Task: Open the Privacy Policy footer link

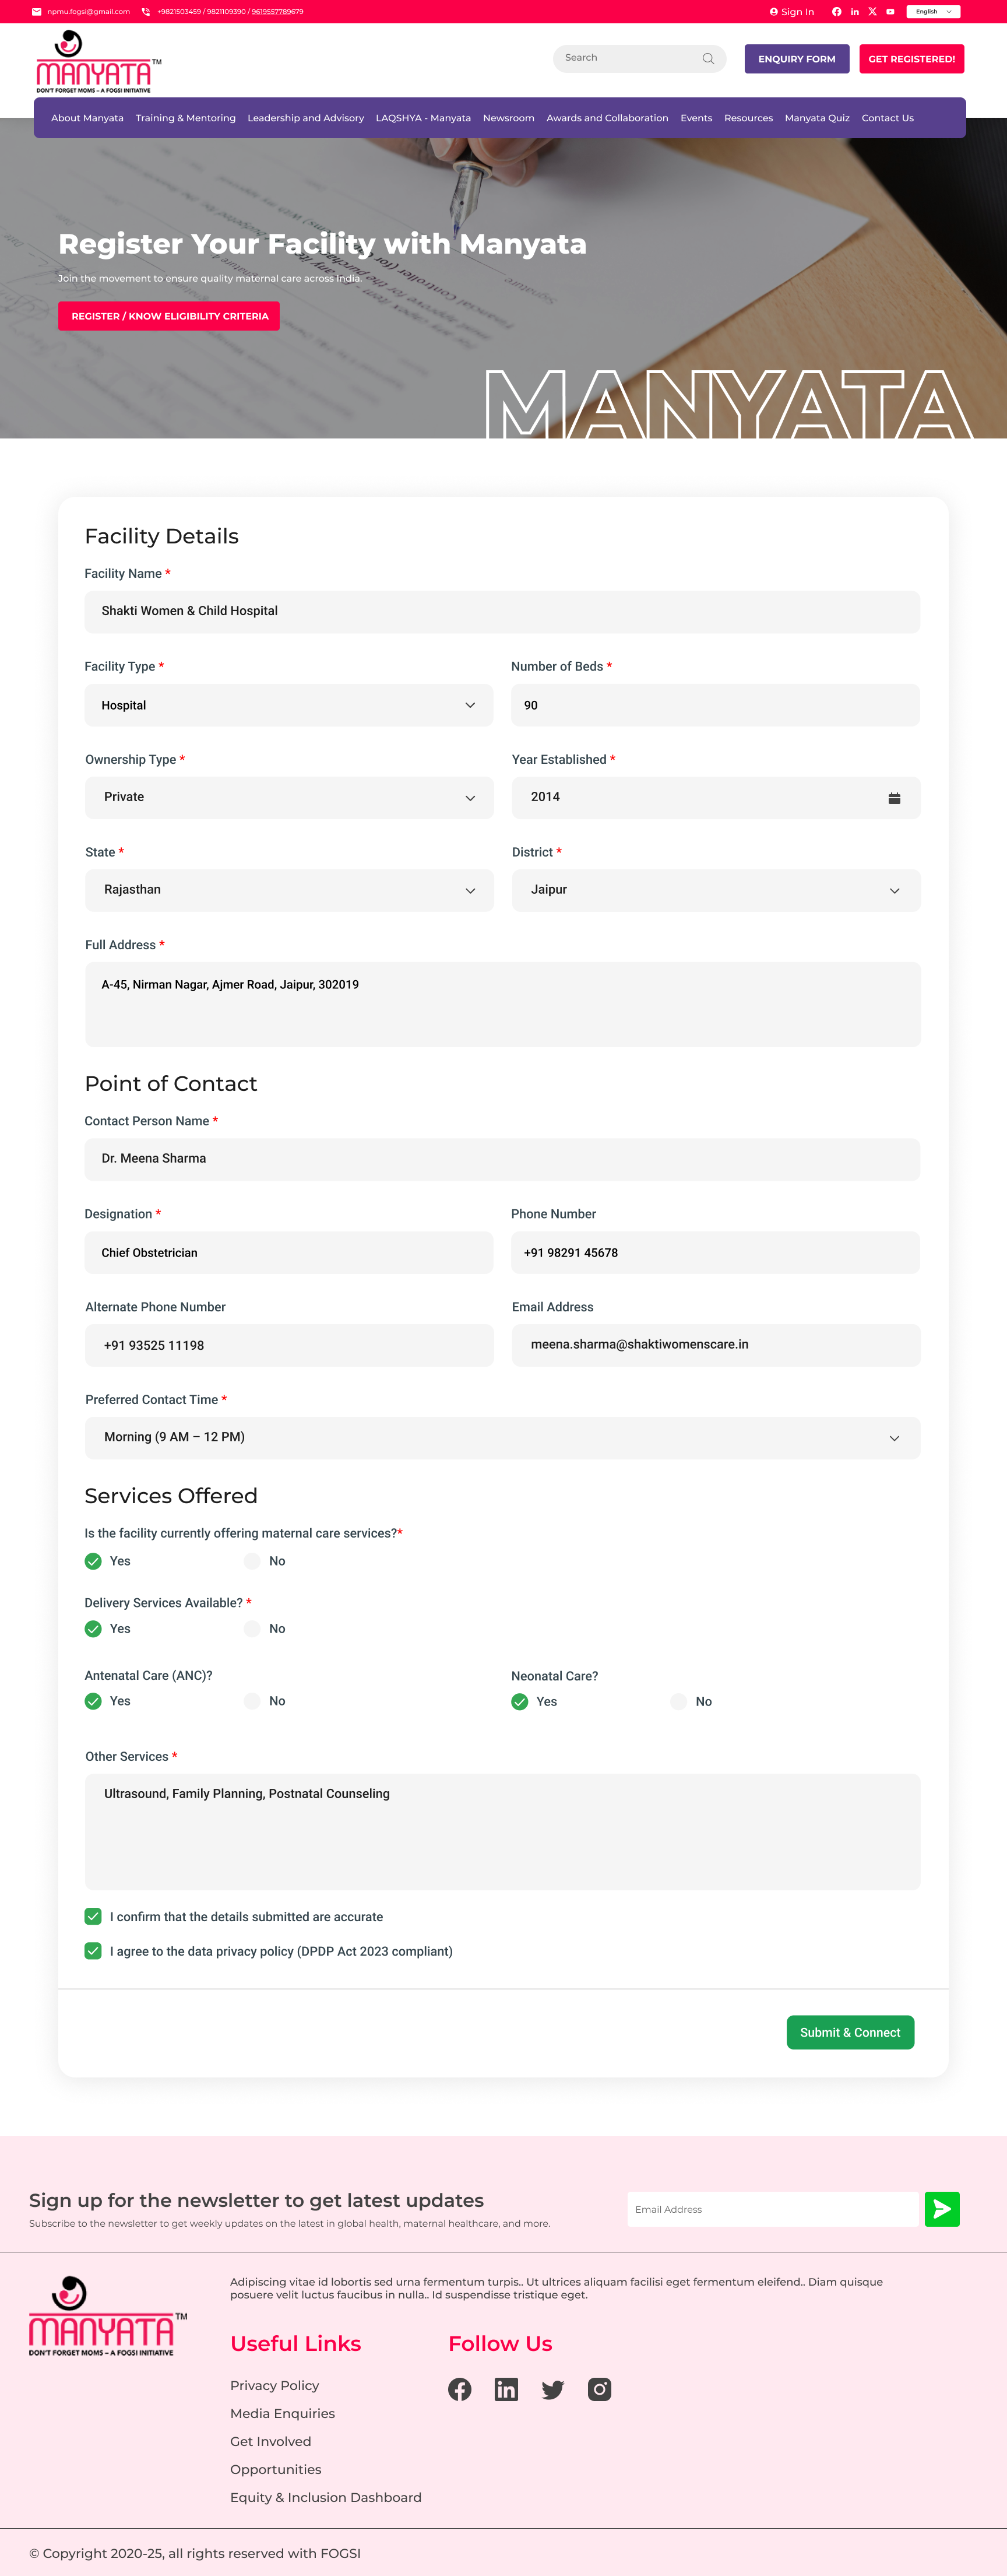Action: [274, 2385]
